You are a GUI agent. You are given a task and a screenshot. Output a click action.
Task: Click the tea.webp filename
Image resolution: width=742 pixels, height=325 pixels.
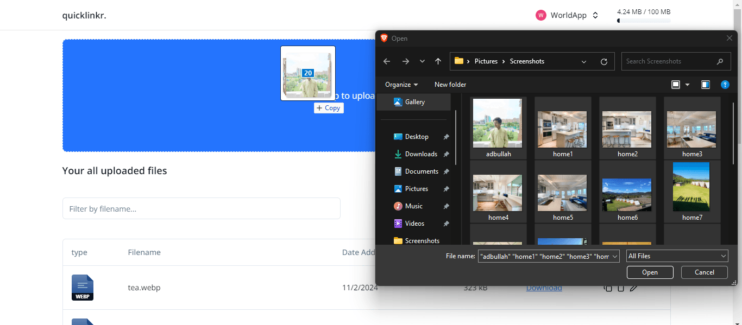(x=144, y=288)
